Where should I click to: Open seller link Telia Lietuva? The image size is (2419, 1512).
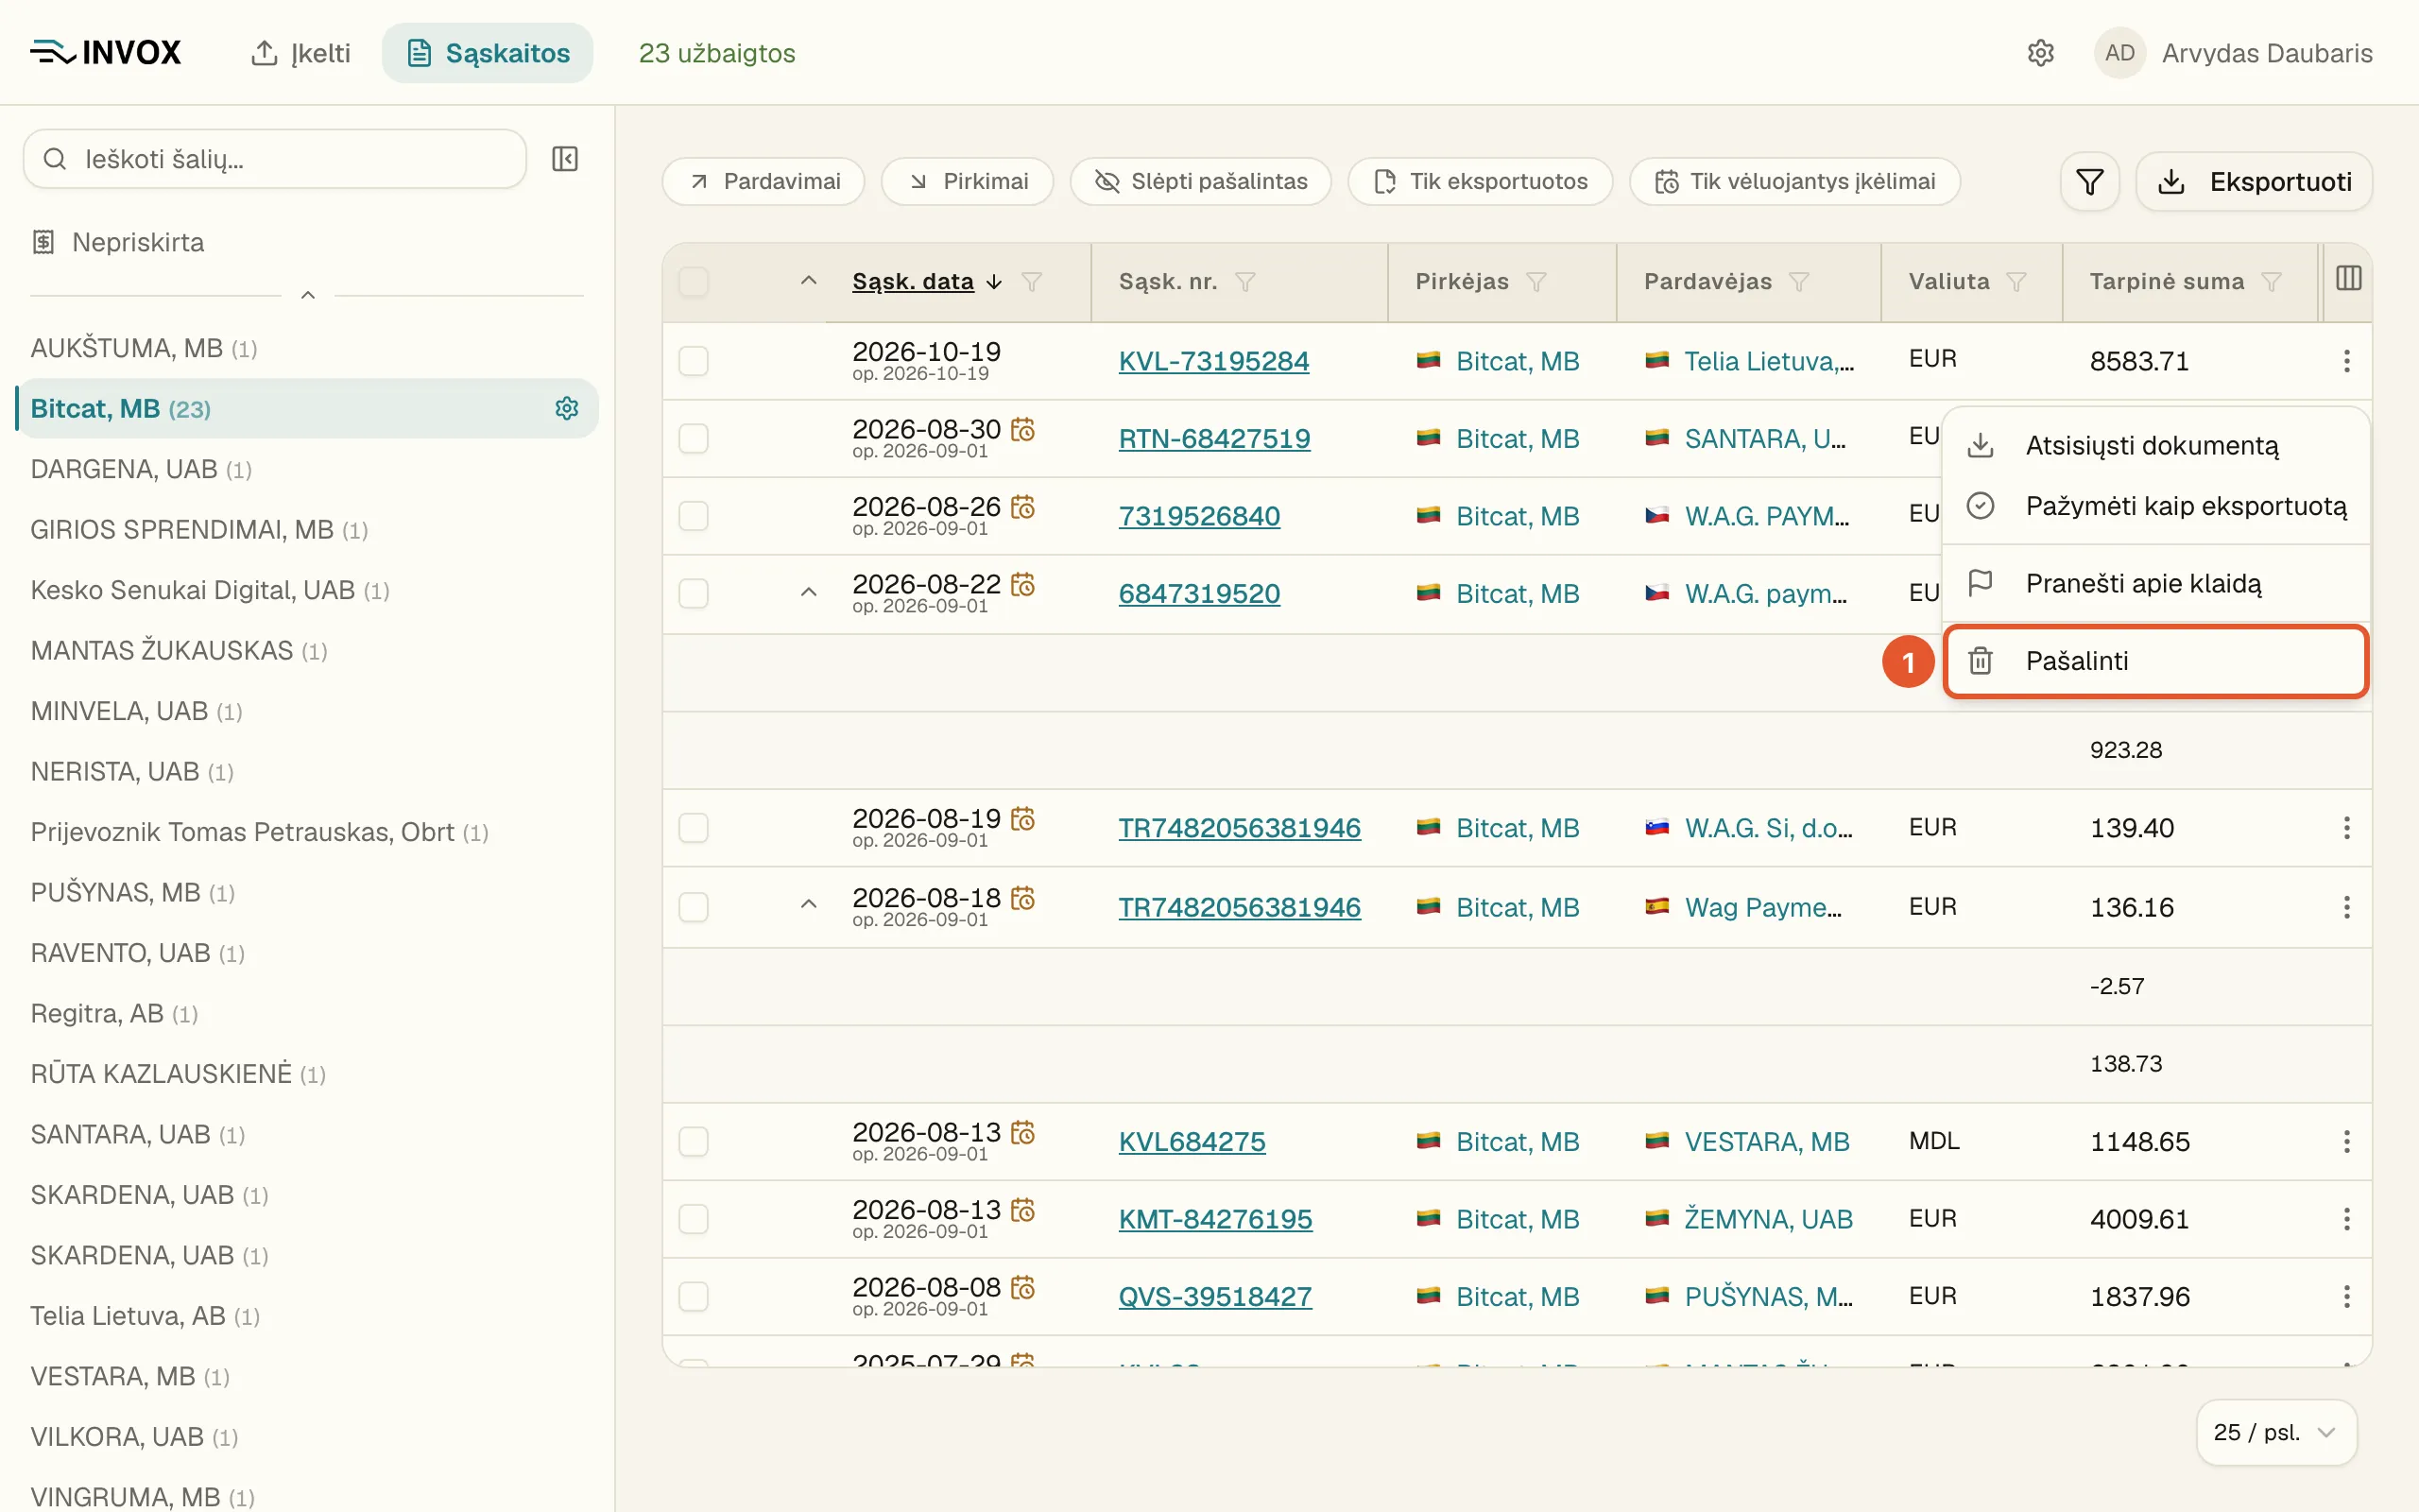pos(1768,361)
